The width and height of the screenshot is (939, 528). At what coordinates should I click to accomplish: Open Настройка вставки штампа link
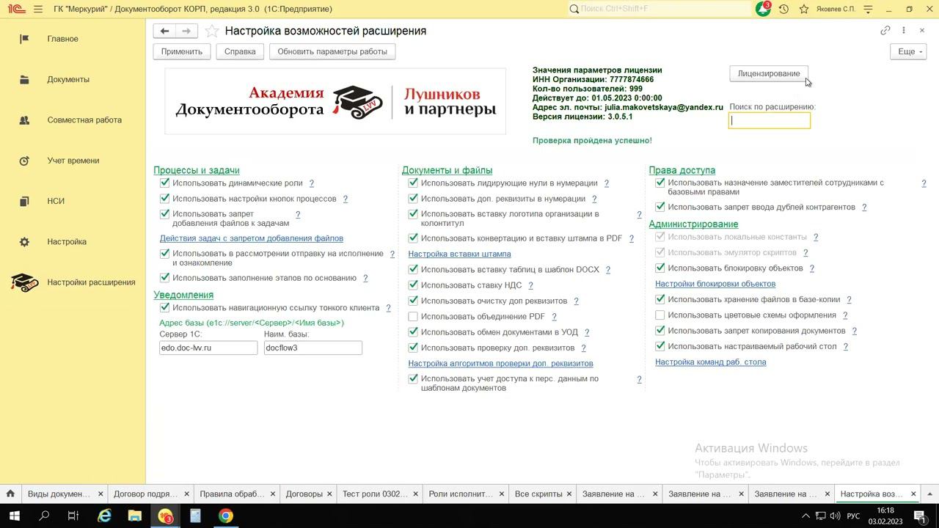pyautogui.click(x=459, y=254)
